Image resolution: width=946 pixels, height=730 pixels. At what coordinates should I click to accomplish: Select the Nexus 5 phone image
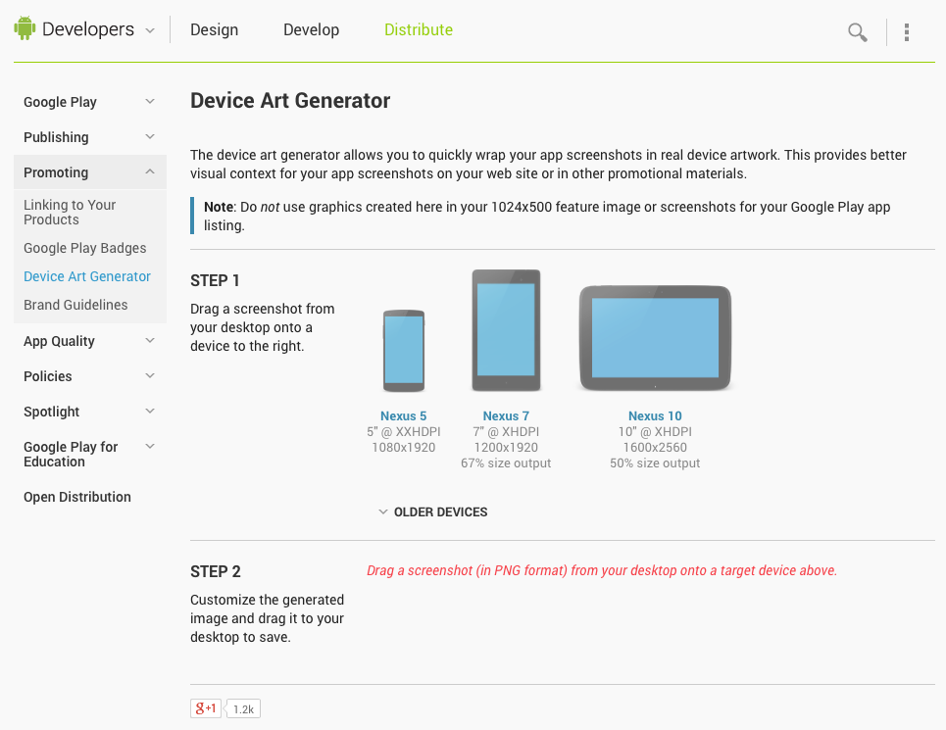404,350
